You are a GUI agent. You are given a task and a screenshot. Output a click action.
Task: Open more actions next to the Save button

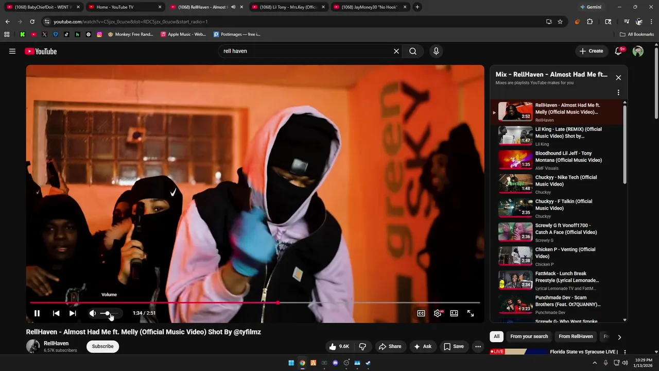[478, 346]
